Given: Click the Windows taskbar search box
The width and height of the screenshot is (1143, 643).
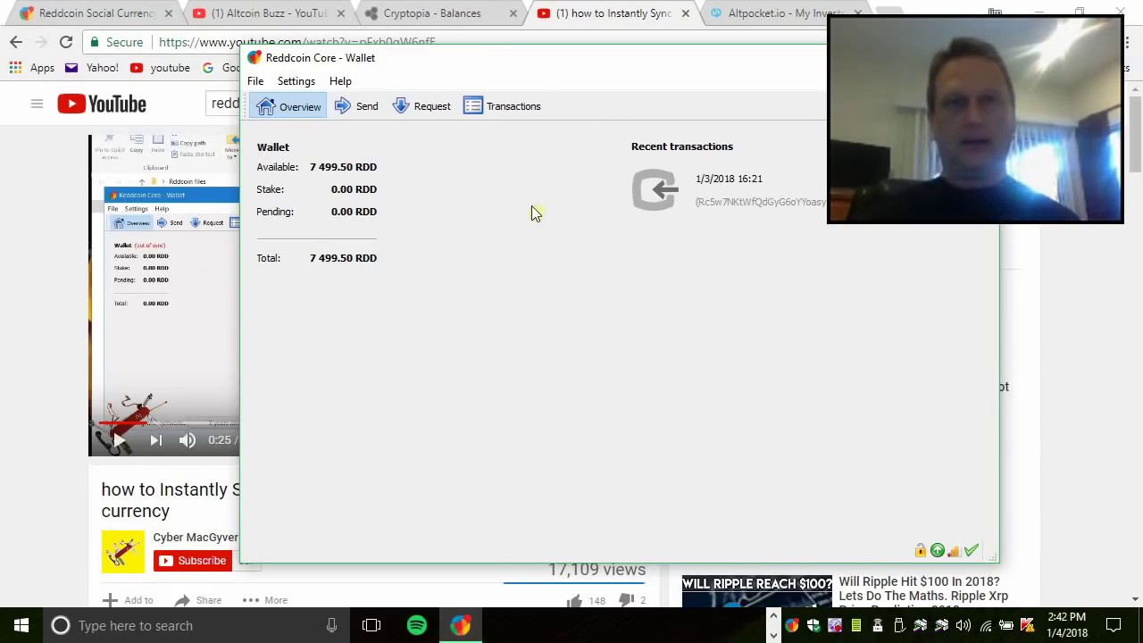Looking at the screenshot, I should tap(195, 625).
